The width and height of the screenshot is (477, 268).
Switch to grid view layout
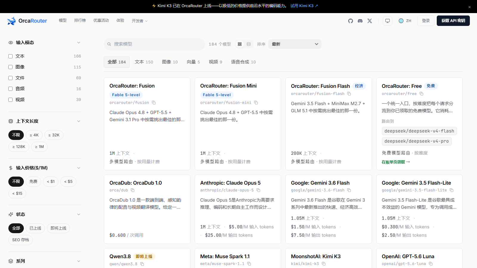pos(240,44)
